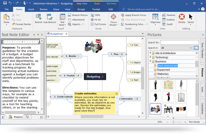Click the zoom out minus button
This screenshot has width=206, height=134.
coord(167,122)
